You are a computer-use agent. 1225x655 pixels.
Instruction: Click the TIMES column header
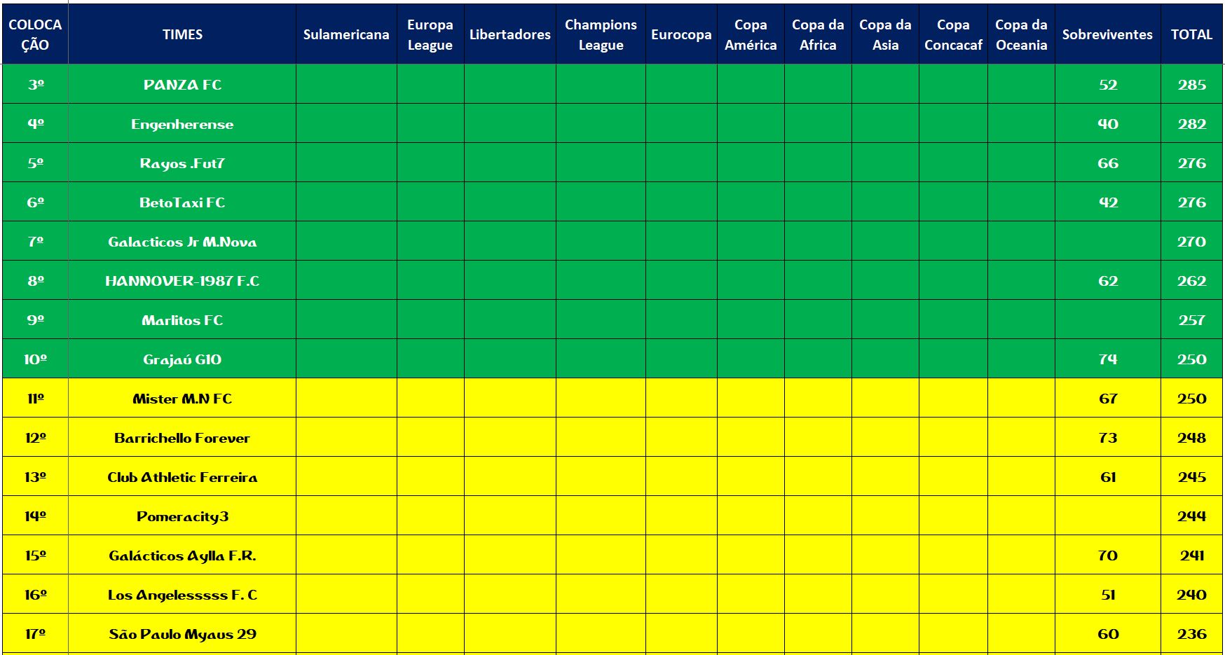[x=182, y=34]
